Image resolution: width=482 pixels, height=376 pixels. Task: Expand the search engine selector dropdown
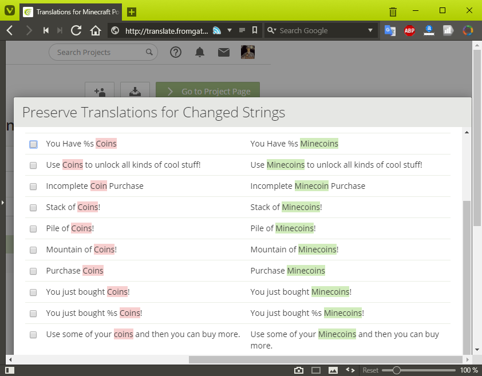pos(271,30)
